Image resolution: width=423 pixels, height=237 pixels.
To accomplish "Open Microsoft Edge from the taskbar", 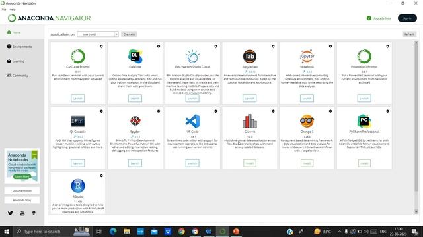I will point(113,231).
